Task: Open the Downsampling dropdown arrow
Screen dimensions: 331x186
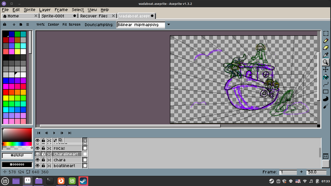Action: (169, 25)
